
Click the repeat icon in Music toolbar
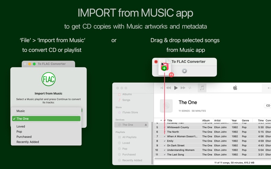[x=190, y=88]
